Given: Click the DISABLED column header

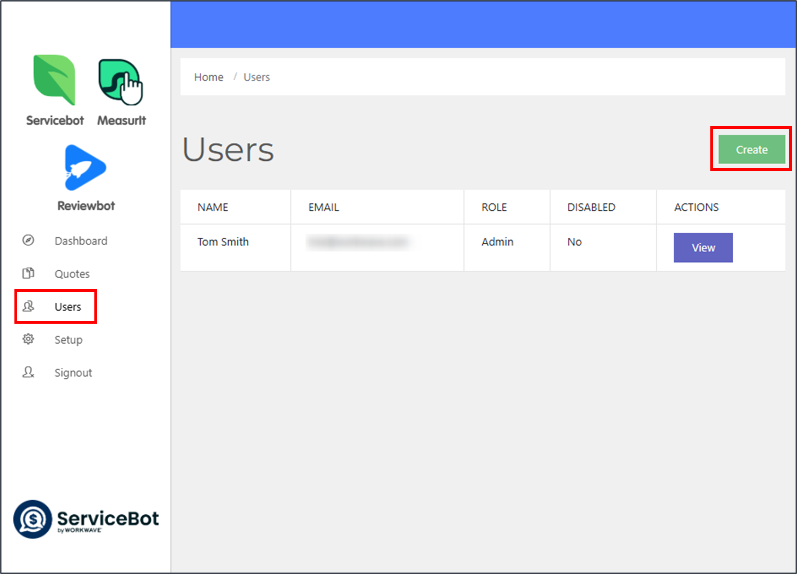Looking at the screenshot, I should coord(591,207).
